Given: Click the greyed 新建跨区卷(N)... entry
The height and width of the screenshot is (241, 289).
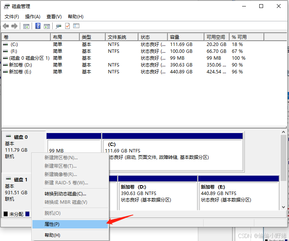Looking at the screenshot, I should [70, 157].
